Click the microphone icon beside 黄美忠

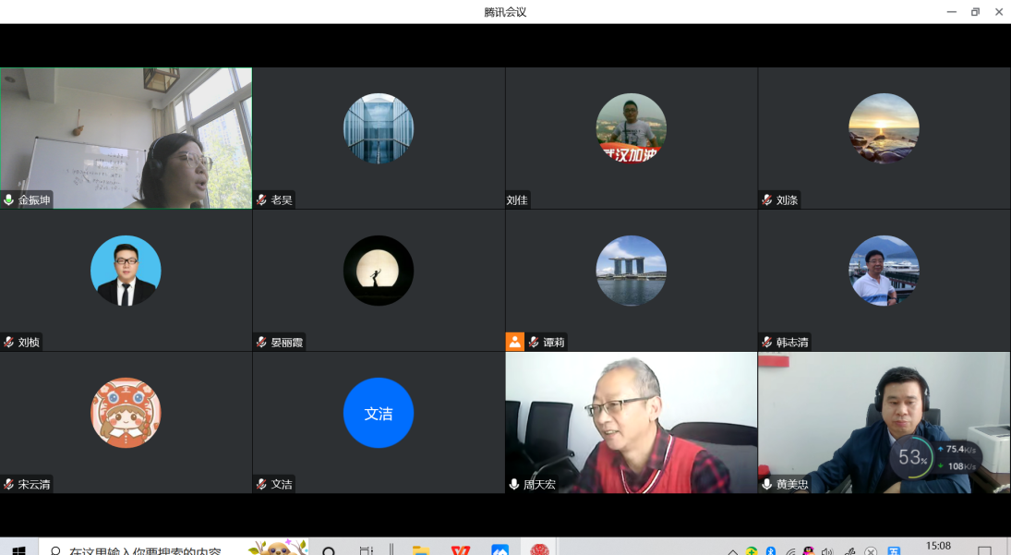pos(767,484)
